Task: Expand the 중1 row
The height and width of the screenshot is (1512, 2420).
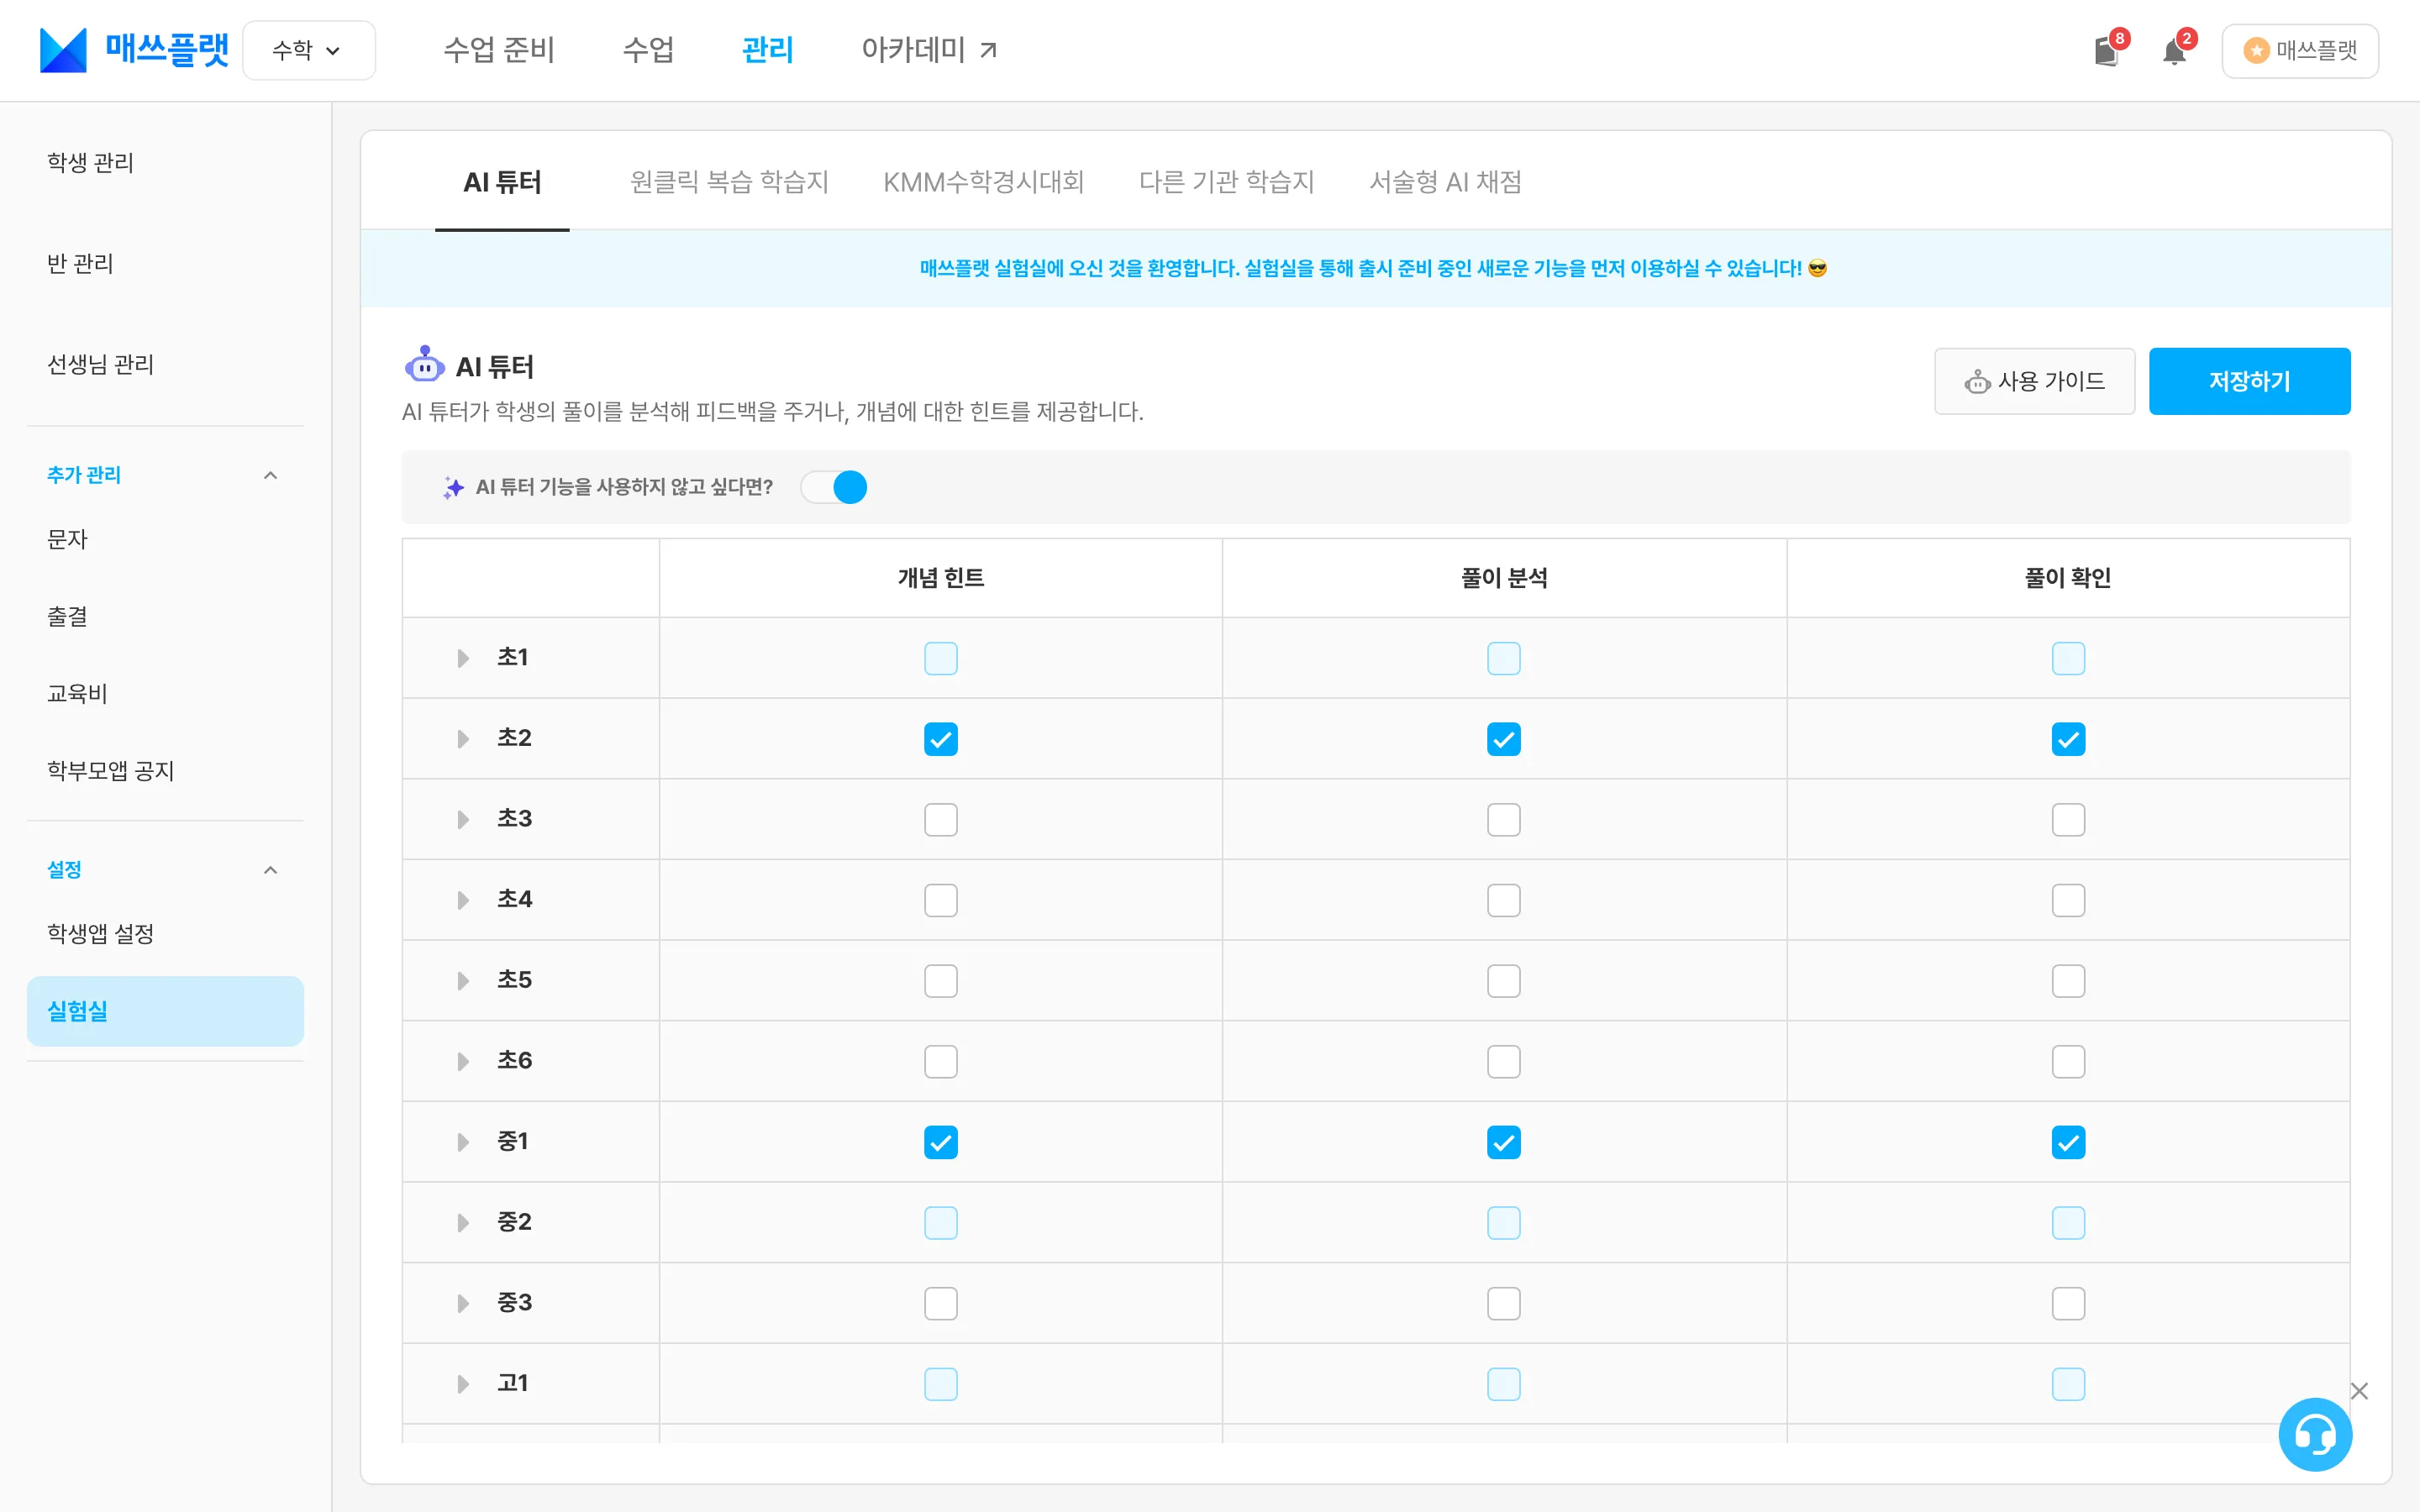Action: pyautogui.click(x=462, y=1142)
